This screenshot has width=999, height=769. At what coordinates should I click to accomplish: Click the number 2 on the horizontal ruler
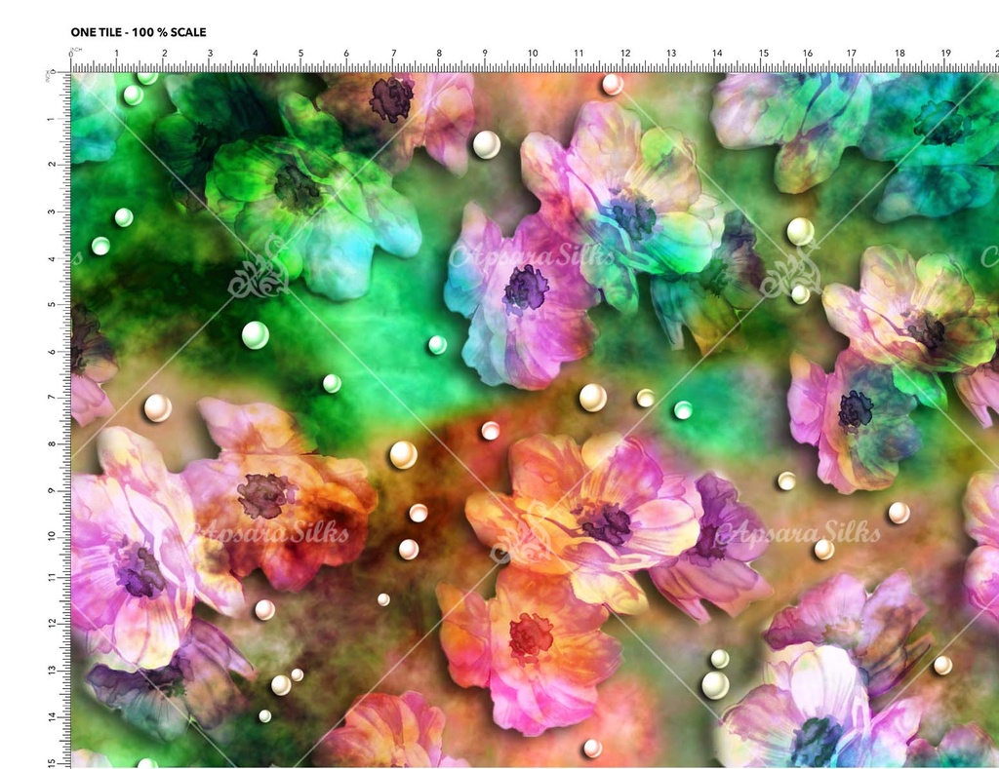(x=164, y=54)
